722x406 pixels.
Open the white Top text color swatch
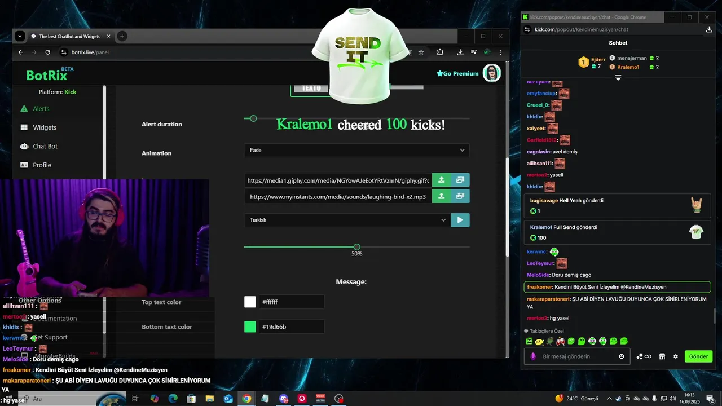point(250,302)
